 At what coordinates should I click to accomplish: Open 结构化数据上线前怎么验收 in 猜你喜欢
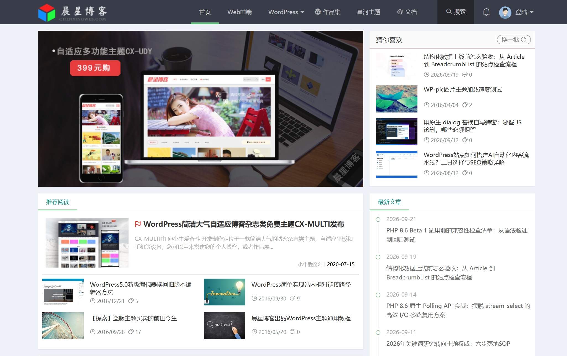(474, 61)
